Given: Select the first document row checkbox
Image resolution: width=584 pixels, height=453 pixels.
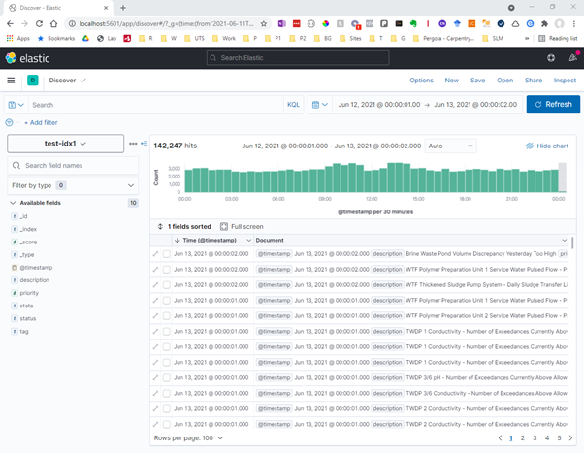Looking at the screenshot, I should click(x=166, y=254).
